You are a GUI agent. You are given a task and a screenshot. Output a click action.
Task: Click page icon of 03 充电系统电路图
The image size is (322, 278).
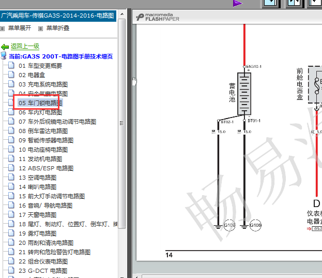point(11,84)
